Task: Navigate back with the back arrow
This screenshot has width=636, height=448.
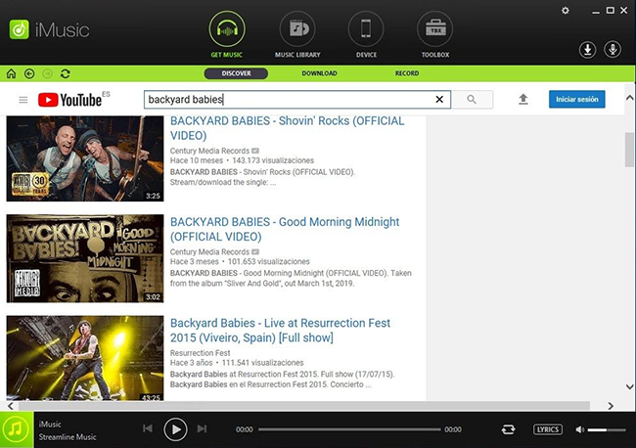Action: pos(29,73)
